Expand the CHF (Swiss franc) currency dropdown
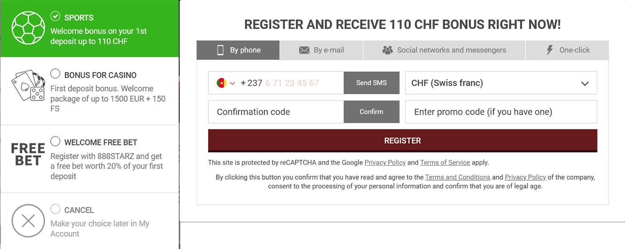Image resolution: width=625 pixels, height=249 pixels. coord(501,83)
